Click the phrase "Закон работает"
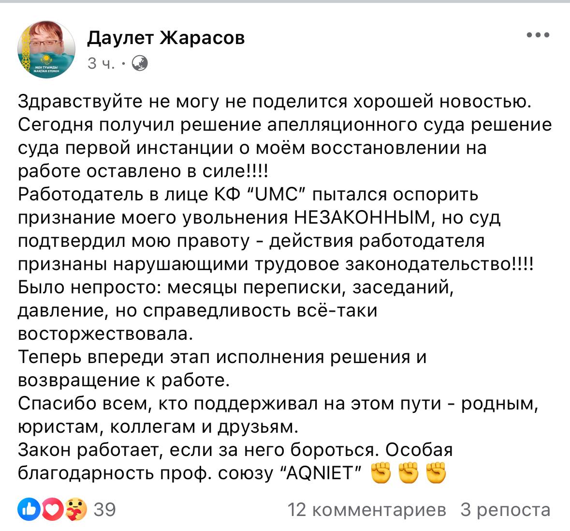 point(83,451)
